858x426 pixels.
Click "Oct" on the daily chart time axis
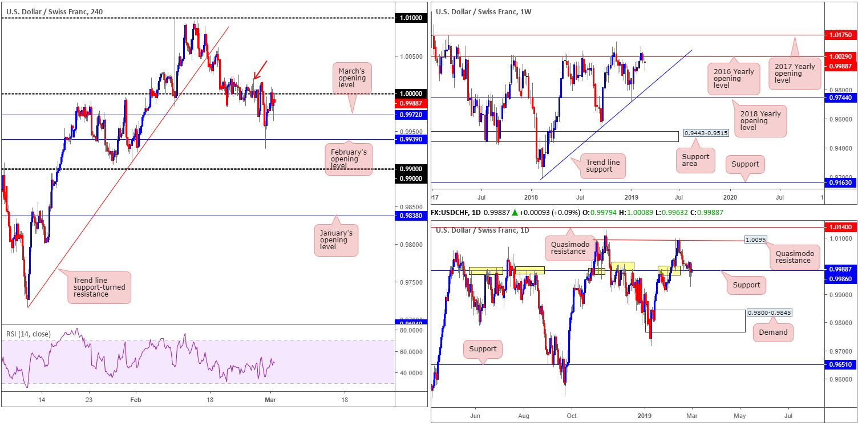pyautogui.click(x=573, y=417)
